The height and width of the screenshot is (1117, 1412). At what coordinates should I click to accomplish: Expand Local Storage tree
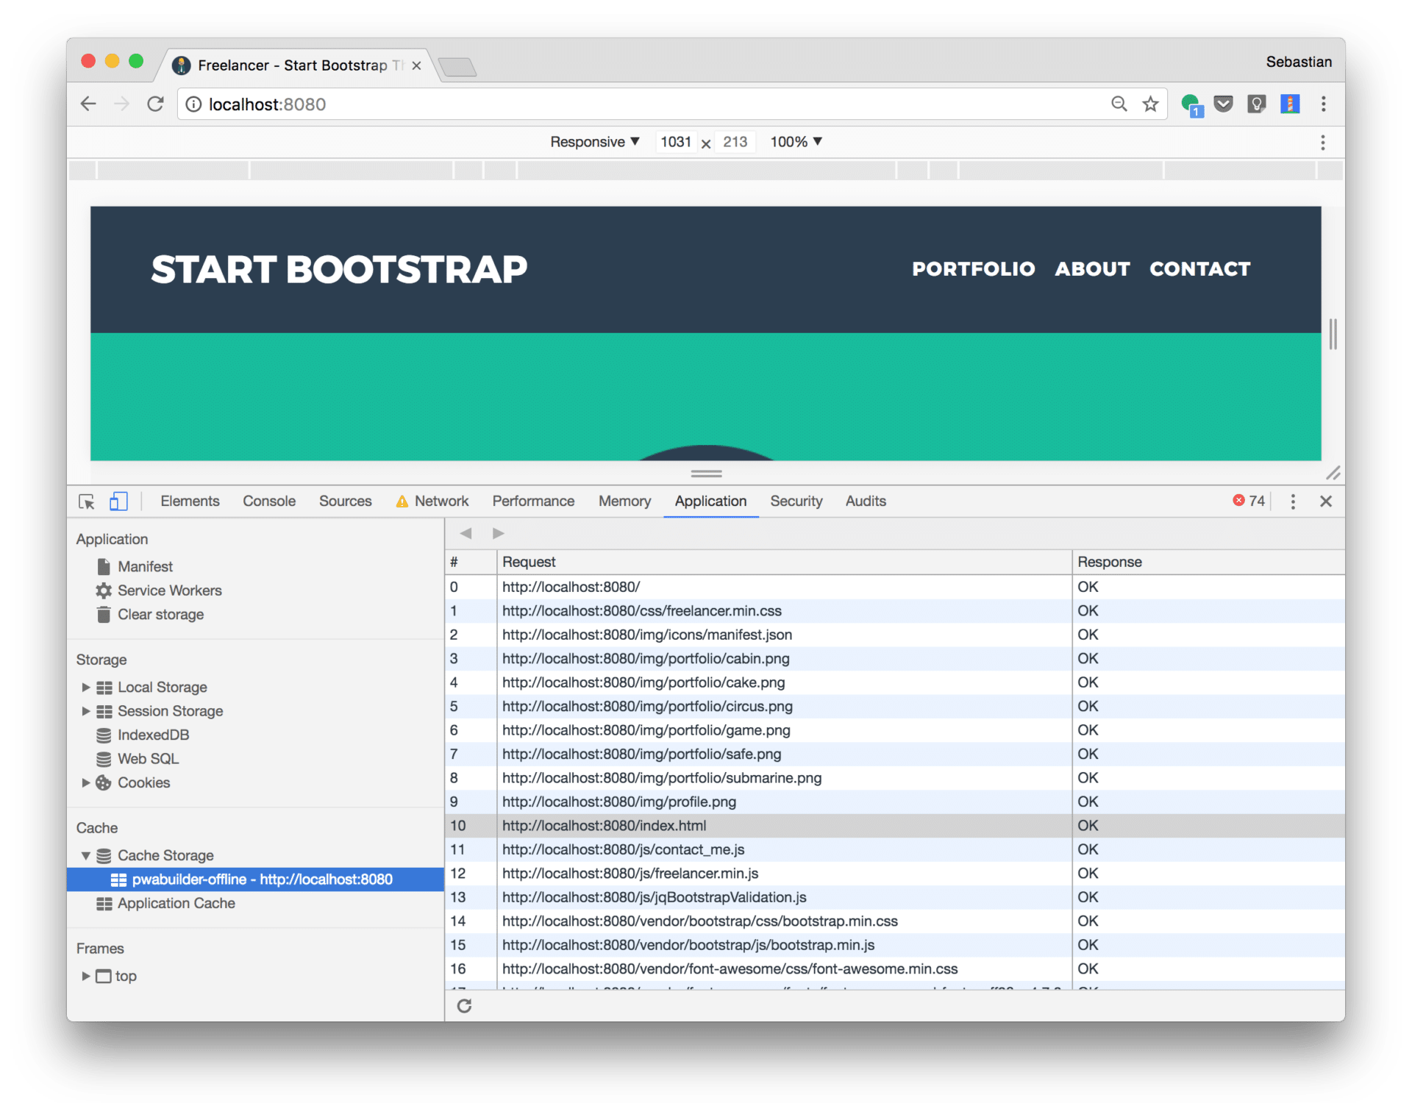pos(86,687)
